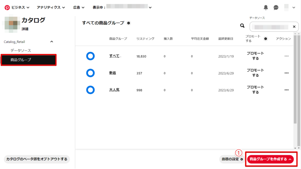
Task: Select the radio circle for 大人気 row
Action: 90,90
